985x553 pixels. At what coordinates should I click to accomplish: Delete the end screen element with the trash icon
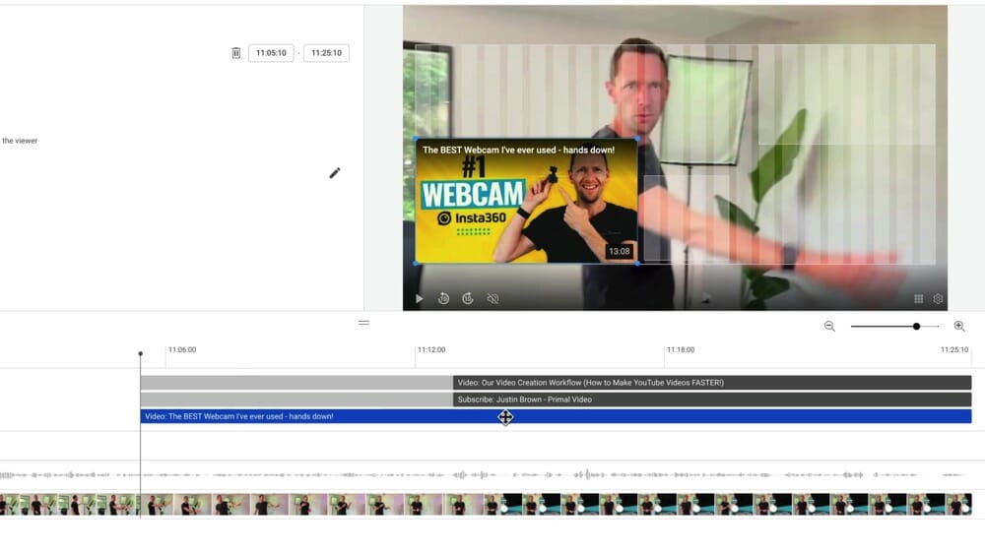coord(236,53)
